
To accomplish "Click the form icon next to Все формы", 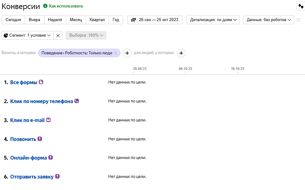I will click(41, 82).
